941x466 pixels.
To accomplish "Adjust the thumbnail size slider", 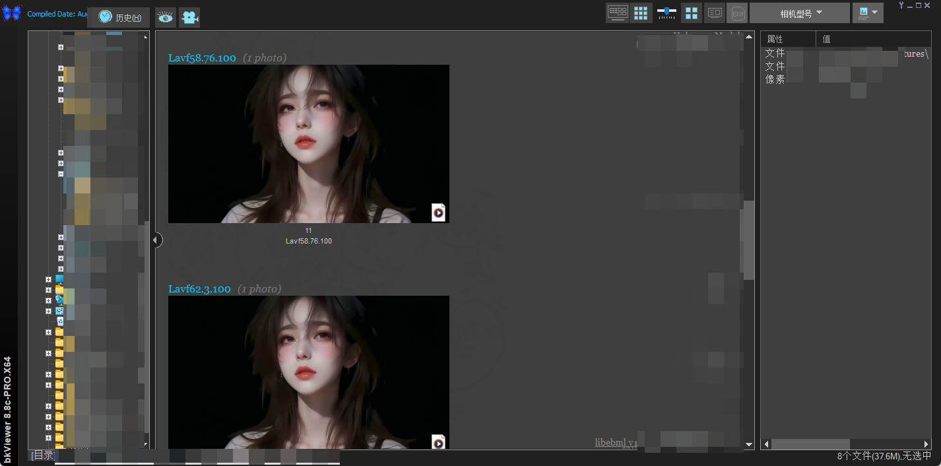I will (x=666, y=12).
